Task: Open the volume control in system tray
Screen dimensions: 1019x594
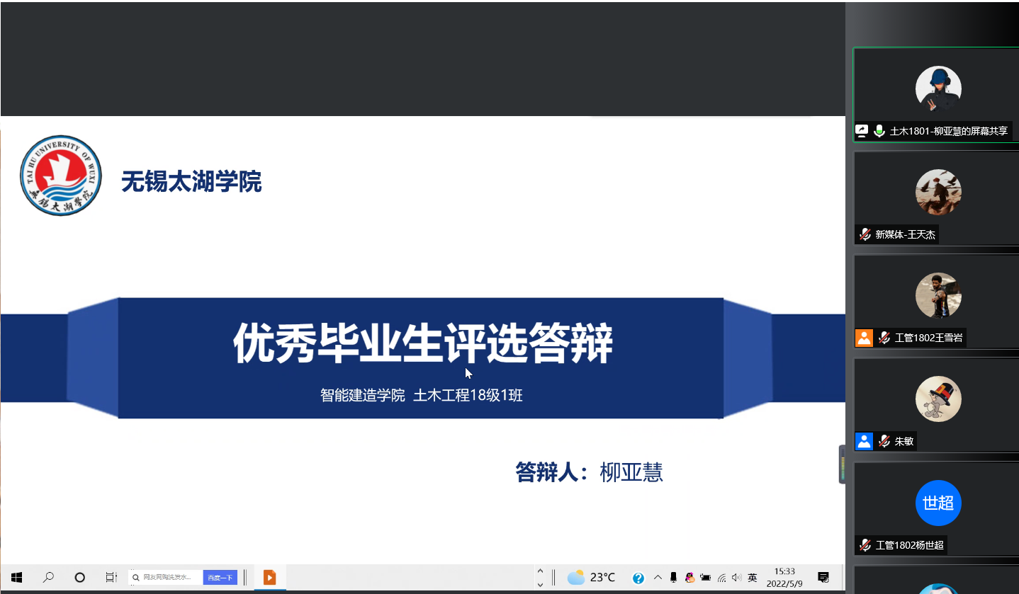Action: pos(736,577)
